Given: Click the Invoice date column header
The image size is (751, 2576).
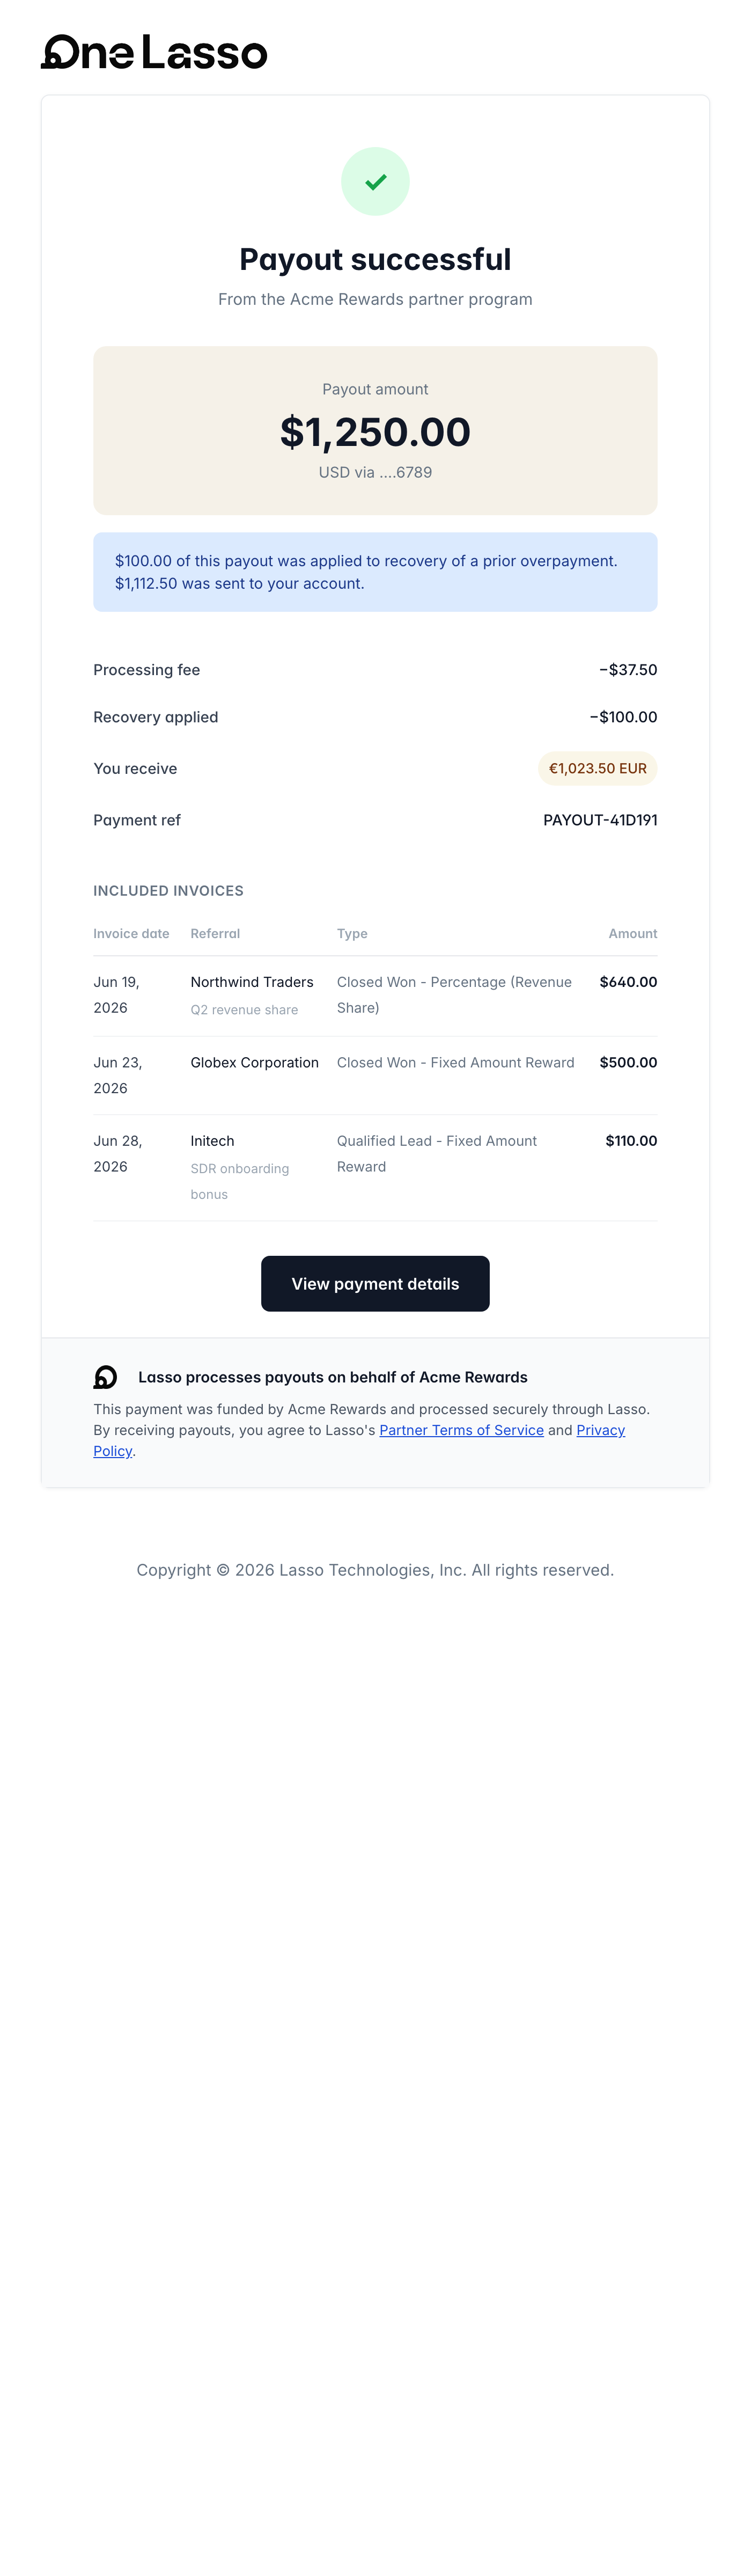Looking at the screenshot, I should [x=131, y=933].
